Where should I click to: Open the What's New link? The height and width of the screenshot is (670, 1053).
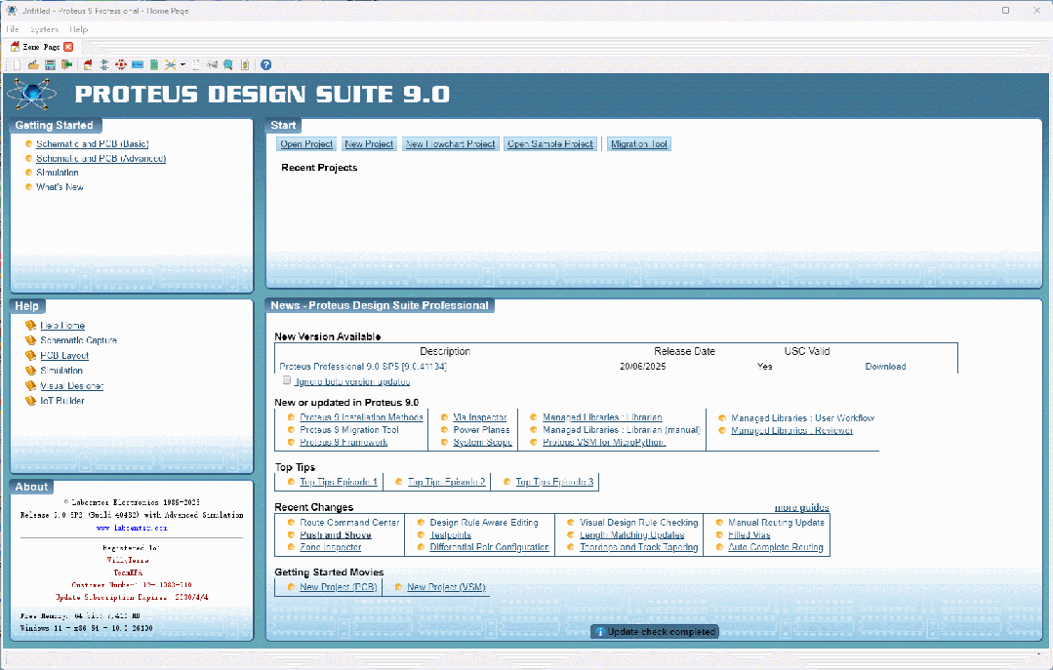coord(60,187)
